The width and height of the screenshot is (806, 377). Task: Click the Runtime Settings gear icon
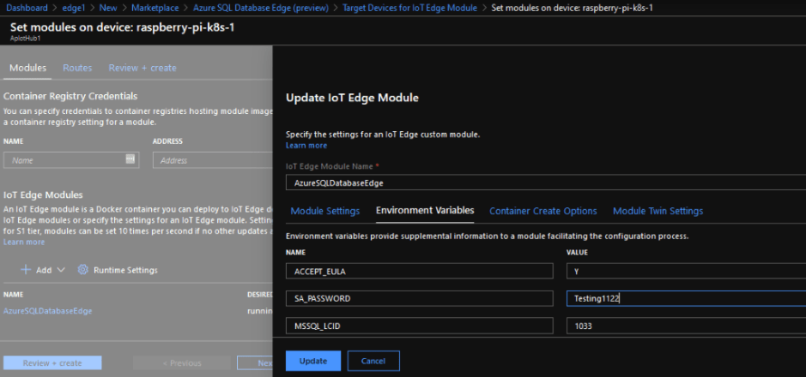click(x=83, y=270)
